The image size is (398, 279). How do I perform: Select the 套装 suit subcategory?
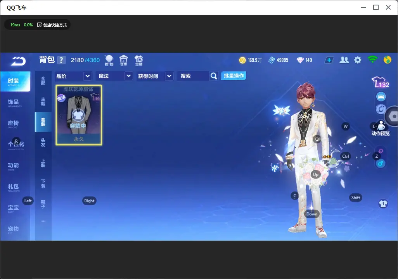click(x=43, y=122)
